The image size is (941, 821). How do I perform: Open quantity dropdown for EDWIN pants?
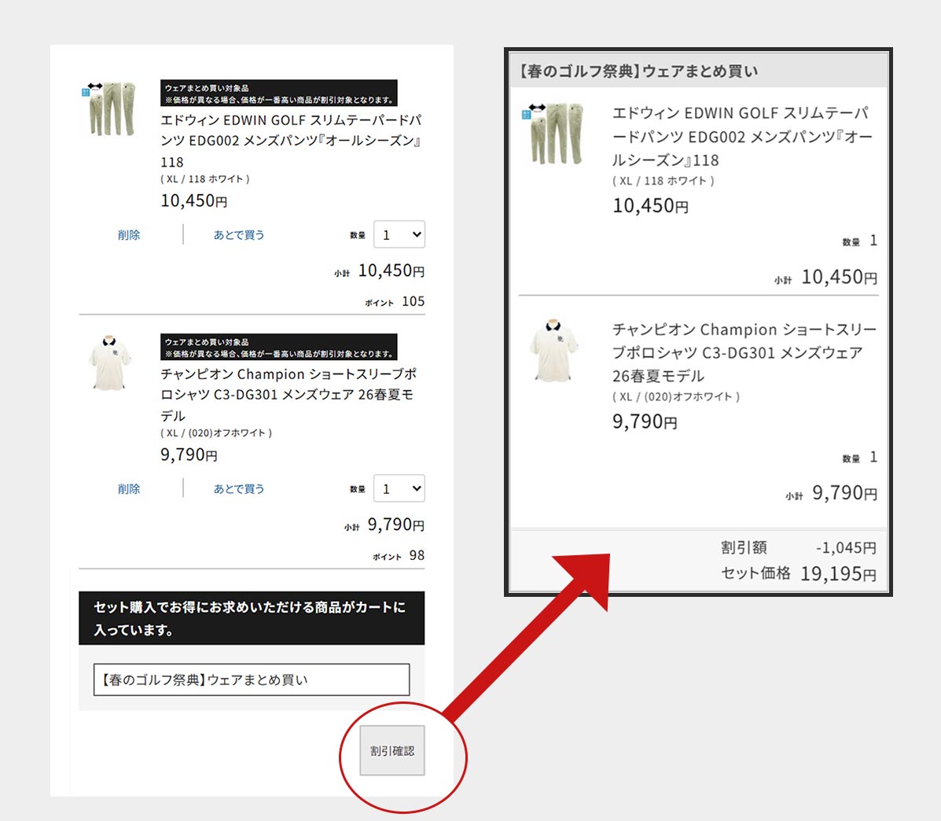(399, 234)
